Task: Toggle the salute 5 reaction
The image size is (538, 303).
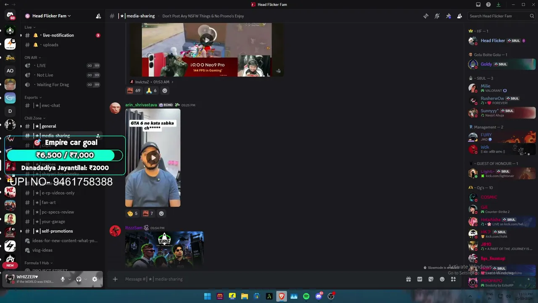Action: [x=132, y=213]
